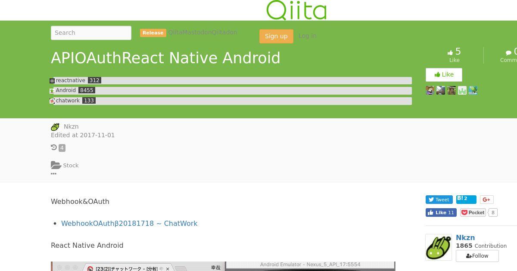This screenshot has height=271, width=517.
Task: Click the React Native Android paragraph text
Action: [x=87, y=245]
